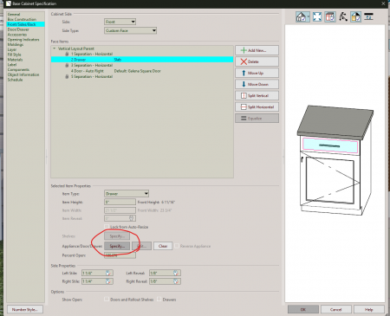This screenshot has height=316, width=390.
Task: Toggle the cabinet face display icon in preview toolbar
Action: pos(330,16)
